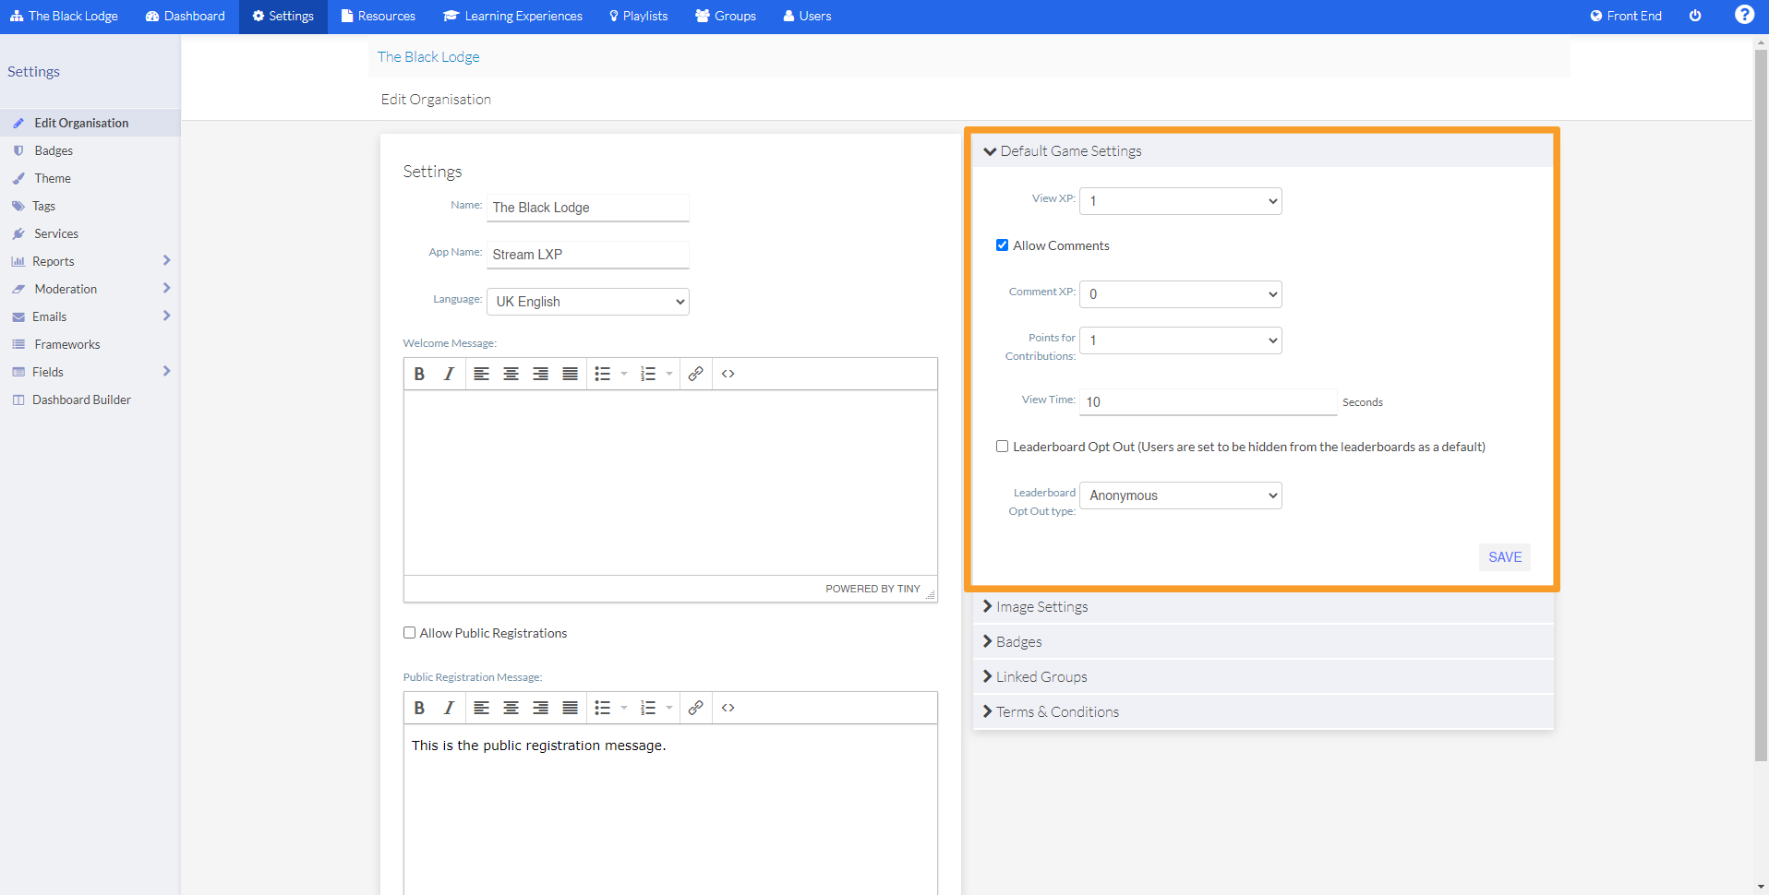Select the Bold icon in Welcome Message editor
Screen dimensions: 1769x895
tap(419, 374)
